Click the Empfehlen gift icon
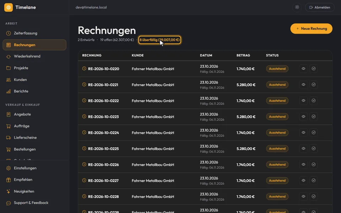The width and height of the screenshot is (341, 213). coord(9,180)
